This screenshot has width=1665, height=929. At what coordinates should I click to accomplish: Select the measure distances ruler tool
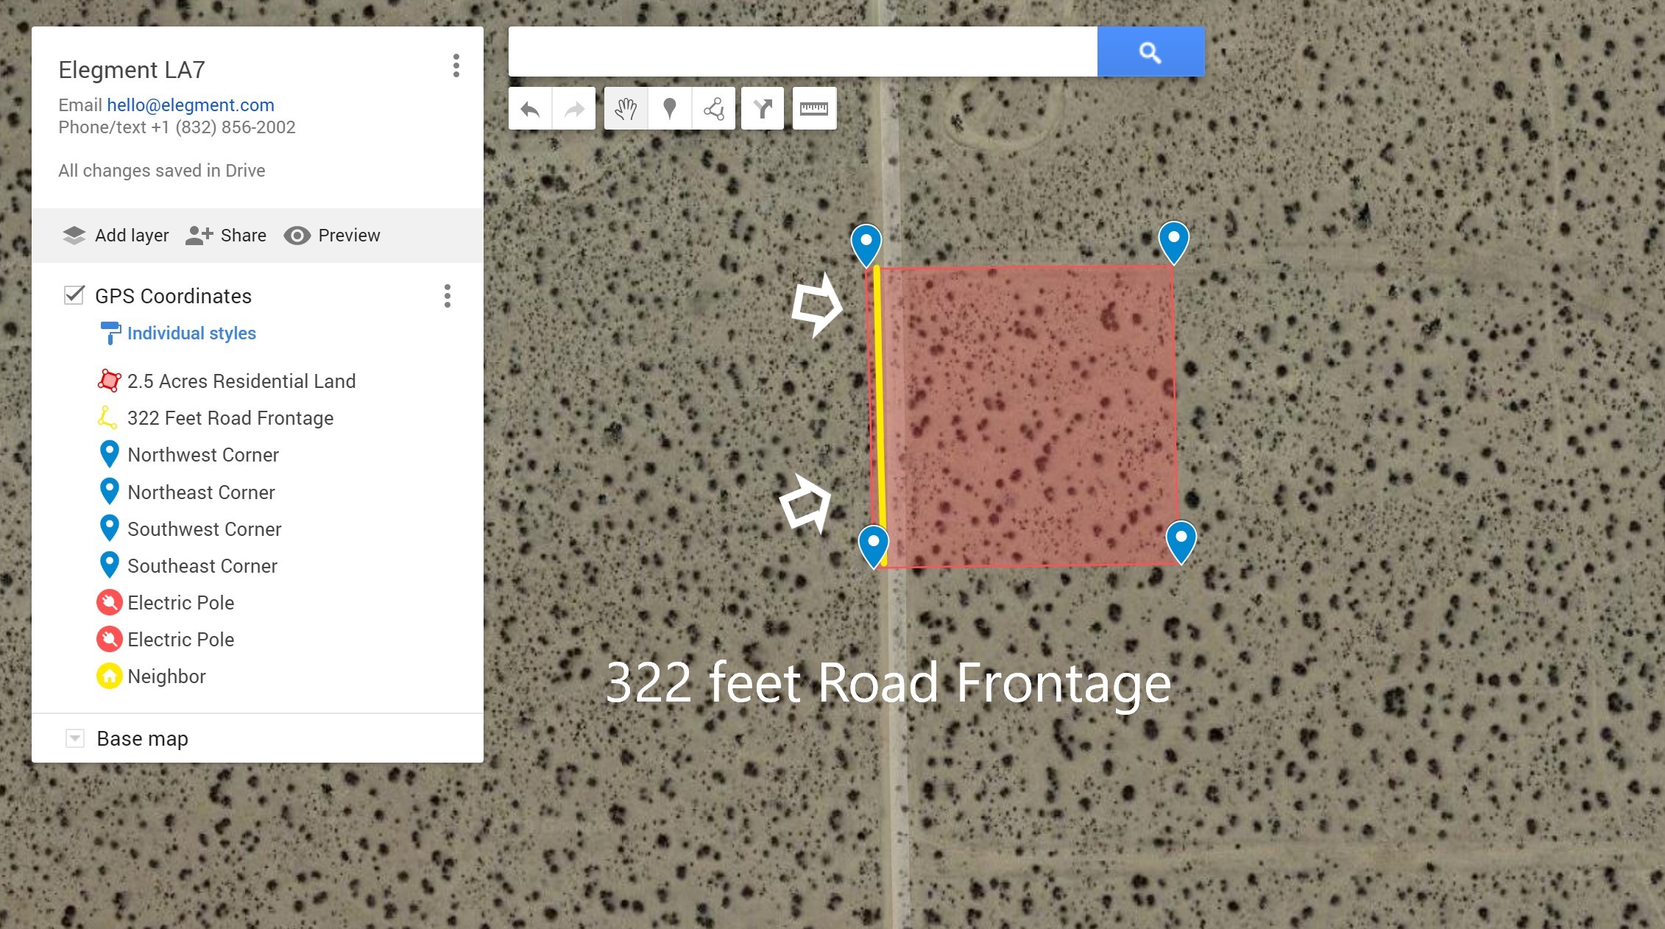[x=814, y=110]
